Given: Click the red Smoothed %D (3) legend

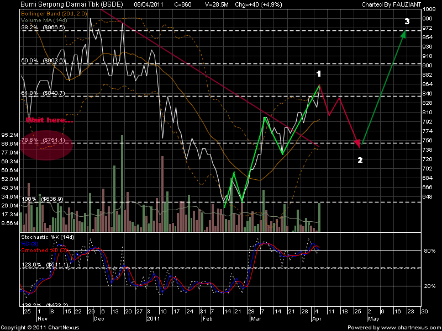Looking at the screenshot, I should (x=44, y=250).
